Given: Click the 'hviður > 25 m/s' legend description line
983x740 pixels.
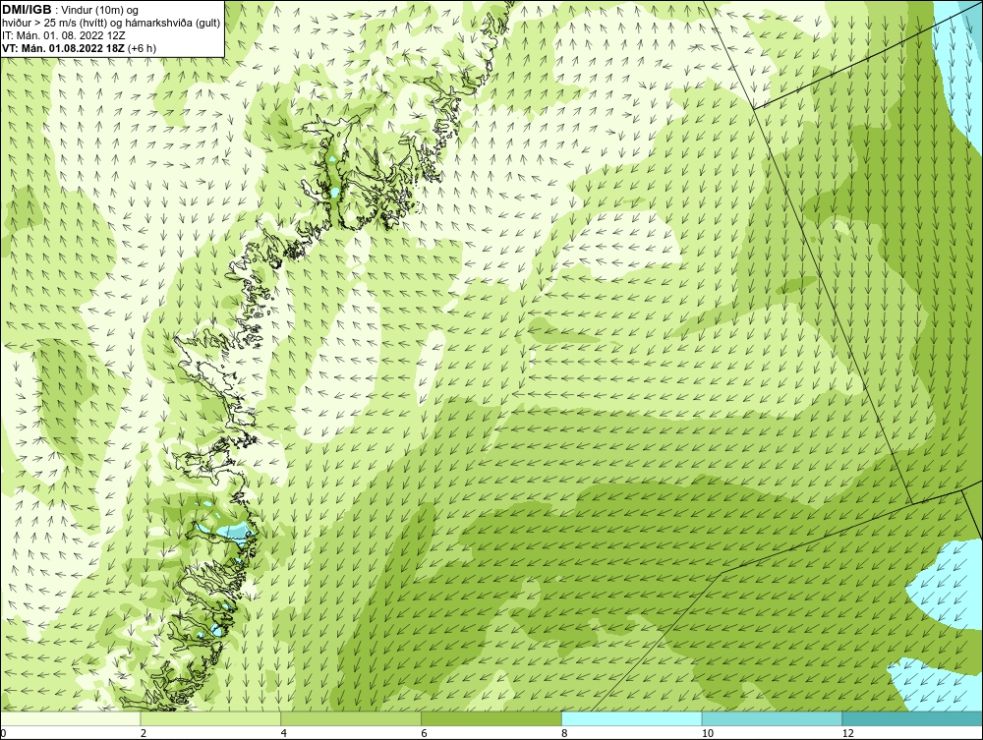Looking at the screenshot, I should point(111,24).
